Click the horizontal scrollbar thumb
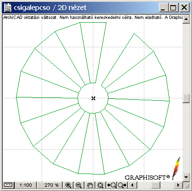The width and height of the screenshot is (192, 191). (156, 185)
